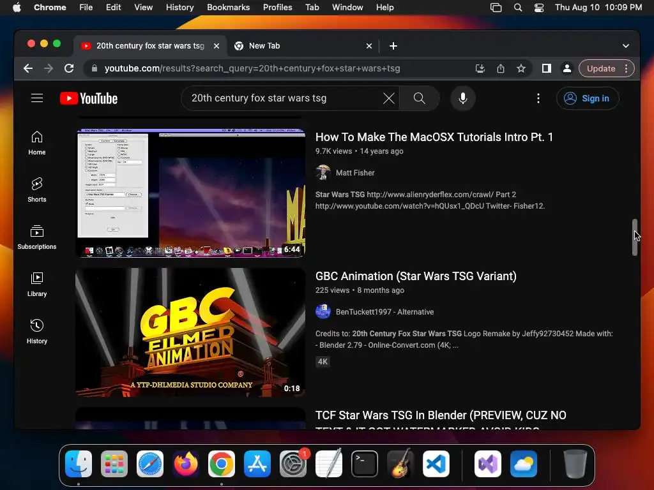
Task: Open Subscriptions in the sidebar
Action: pyautogui.click(x=36, y=237)
